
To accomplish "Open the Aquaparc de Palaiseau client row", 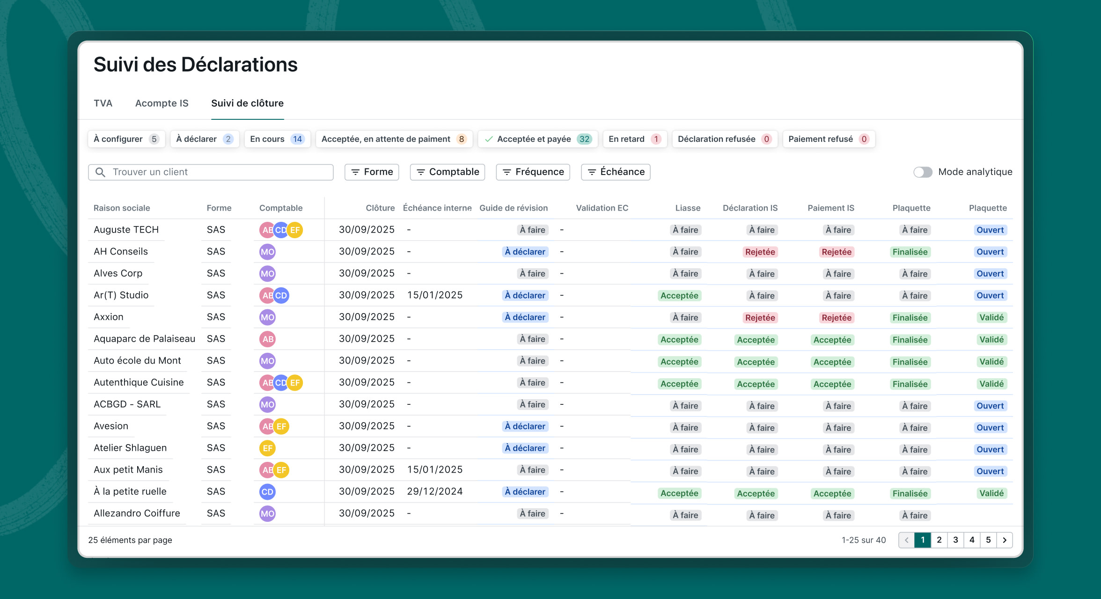I will click(550, 339).
